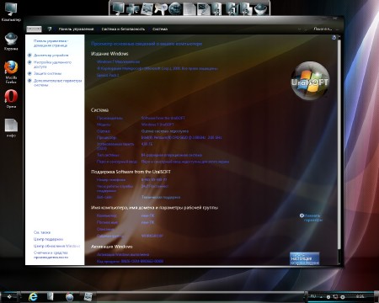Open Защита системы link

click(x=47, y=73)
